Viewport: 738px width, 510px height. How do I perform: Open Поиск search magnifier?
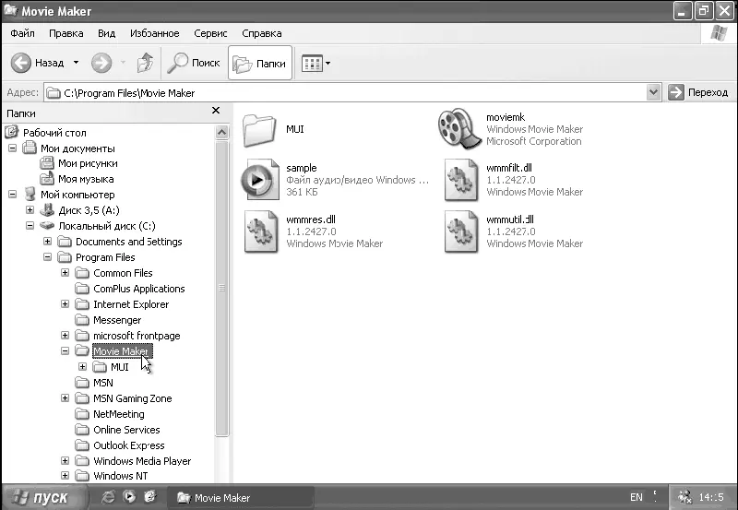pyautogui.click(x=177, y=63)
